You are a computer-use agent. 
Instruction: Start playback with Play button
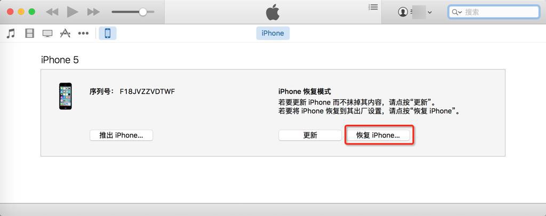pyautogui.click(x=73, y=12)
